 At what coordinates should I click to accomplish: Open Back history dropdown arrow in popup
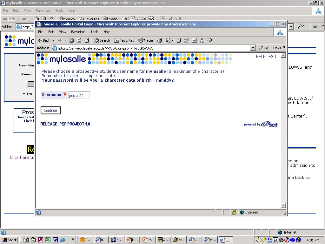pos(54,40)
